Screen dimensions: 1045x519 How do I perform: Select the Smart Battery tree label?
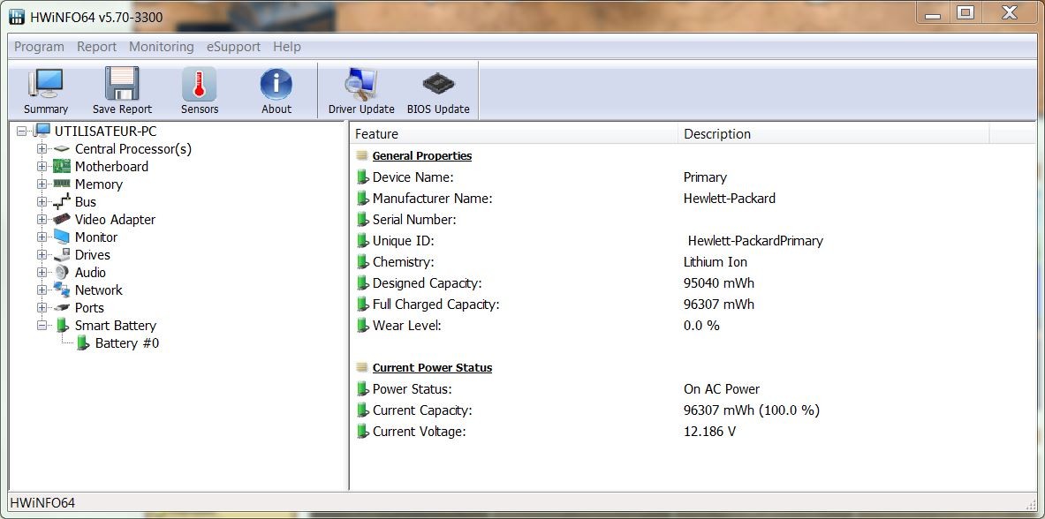[x=116, y=325]
